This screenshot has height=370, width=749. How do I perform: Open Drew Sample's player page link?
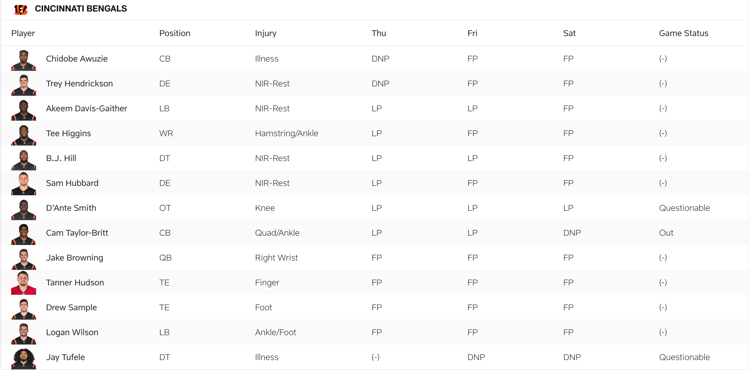click(x=71, y=308)
